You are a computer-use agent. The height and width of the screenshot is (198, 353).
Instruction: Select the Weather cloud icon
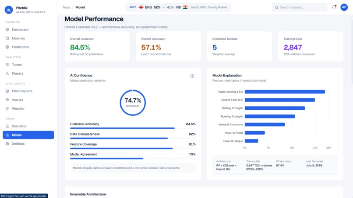point(7,108)
